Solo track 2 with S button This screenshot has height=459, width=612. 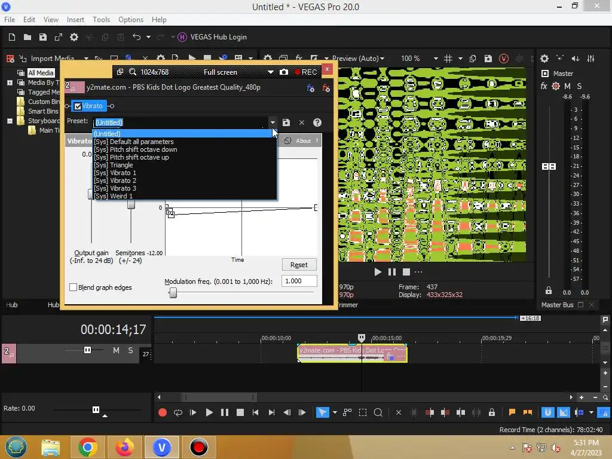click(131, 350)
